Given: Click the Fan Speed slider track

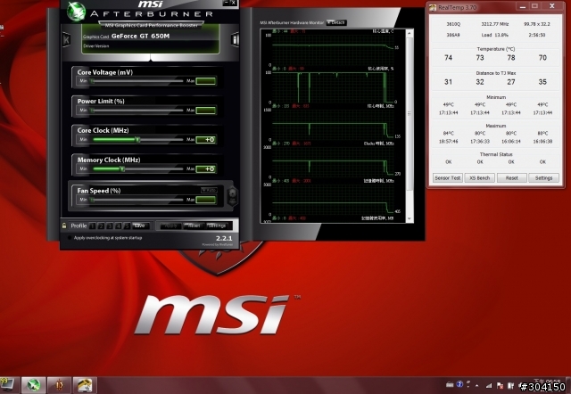Looking at the screenshot, I should pyautogui.click(x=137, y=200).
